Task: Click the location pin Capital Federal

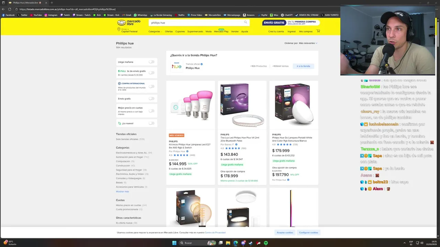Action: coord(127,30)
